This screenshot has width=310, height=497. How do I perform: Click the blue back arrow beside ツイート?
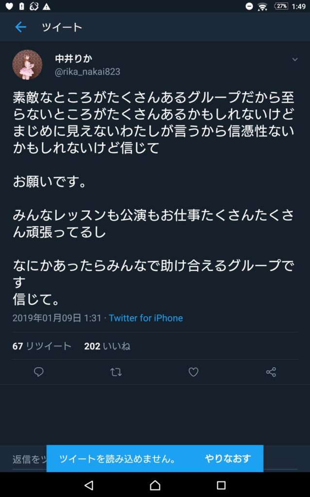click(x=20, y=28)
